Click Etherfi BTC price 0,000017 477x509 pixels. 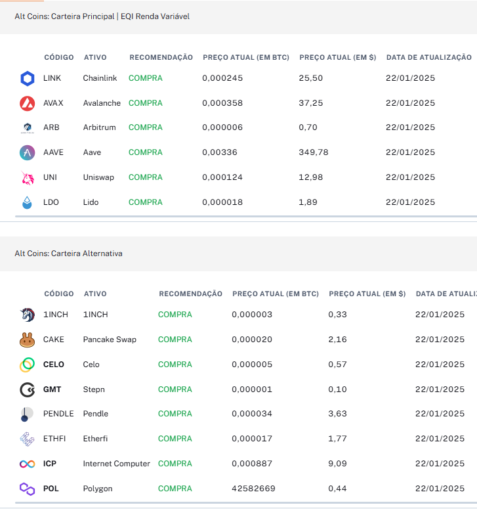(x=252, y=439)
